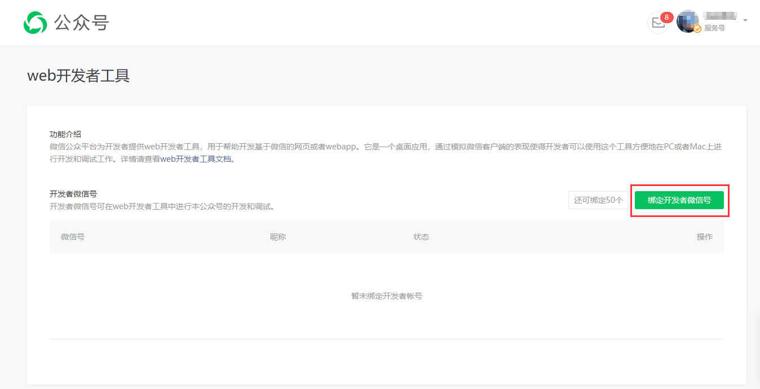
Task: Click the orange verified checkmark on avatar
Action: click(697, 29)
